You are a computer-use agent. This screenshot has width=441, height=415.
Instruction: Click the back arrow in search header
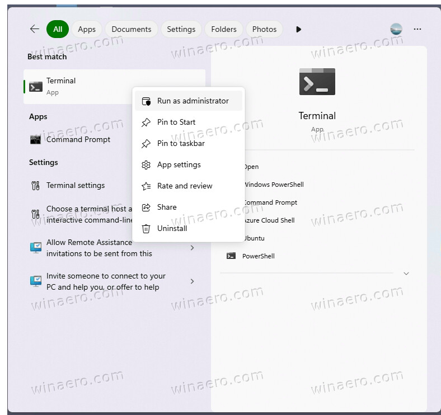click(x=35, y=29)
